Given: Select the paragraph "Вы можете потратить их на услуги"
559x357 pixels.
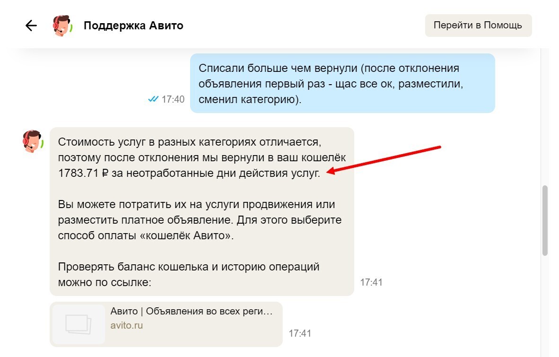Looking at the screenshot, I should point(200,220).
